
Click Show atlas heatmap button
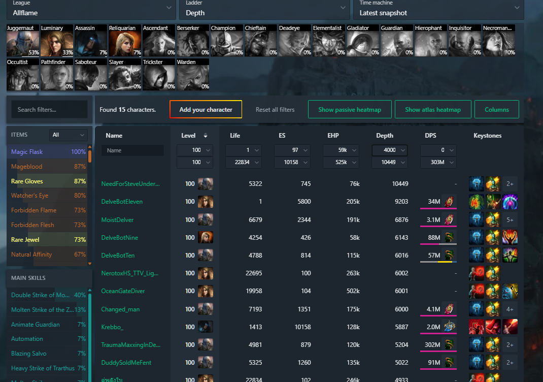pos(433,109)
